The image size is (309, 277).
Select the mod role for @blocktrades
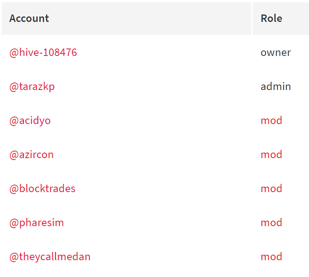(271, 189)
